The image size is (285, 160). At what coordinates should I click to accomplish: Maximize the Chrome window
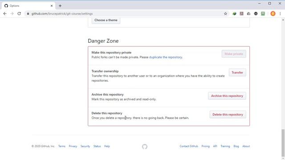(269, 3)
